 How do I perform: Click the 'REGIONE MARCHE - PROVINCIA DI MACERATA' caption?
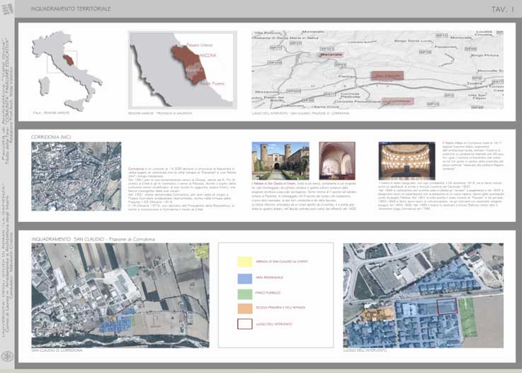160,113
